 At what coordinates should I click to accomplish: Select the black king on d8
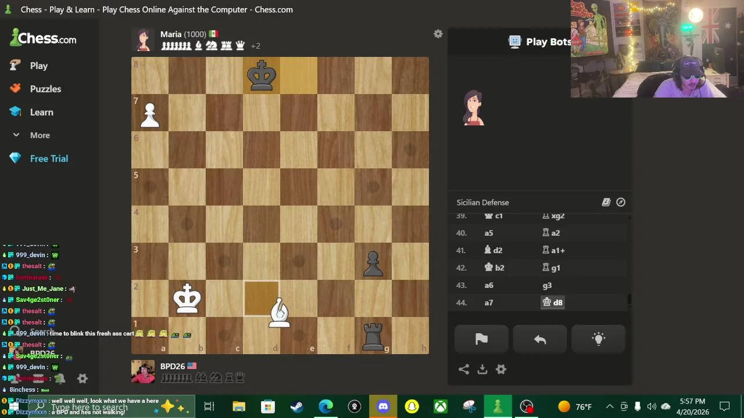coord(262,75)
